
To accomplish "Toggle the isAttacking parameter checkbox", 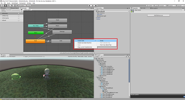I will coord(19,16).
